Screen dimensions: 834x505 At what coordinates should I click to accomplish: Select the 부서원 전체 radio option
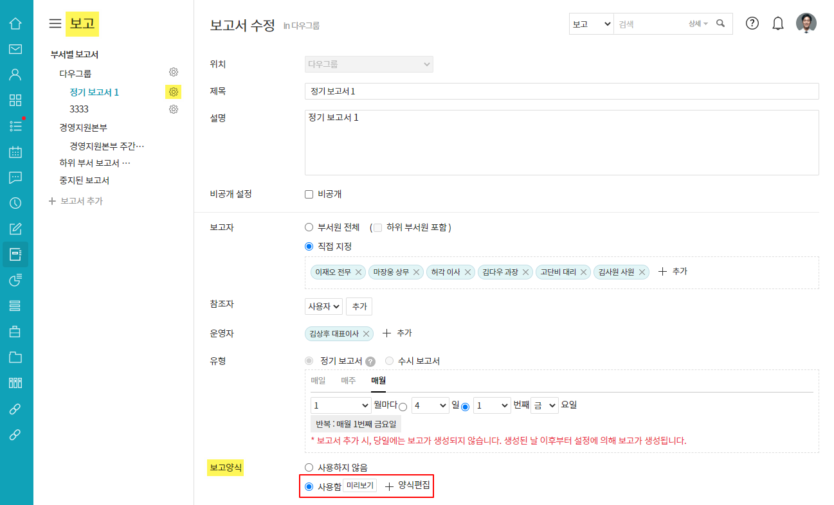pos(309,227)
